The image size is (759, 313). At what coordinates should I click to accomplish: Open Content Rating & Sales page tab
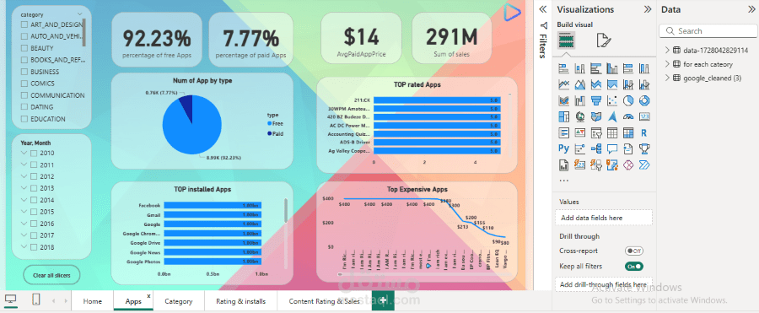(x=325, y=301)
